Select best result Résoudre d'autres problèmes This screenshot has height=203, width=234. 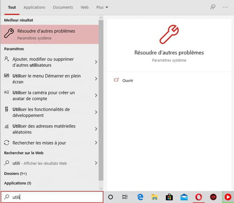click(49, 34)
